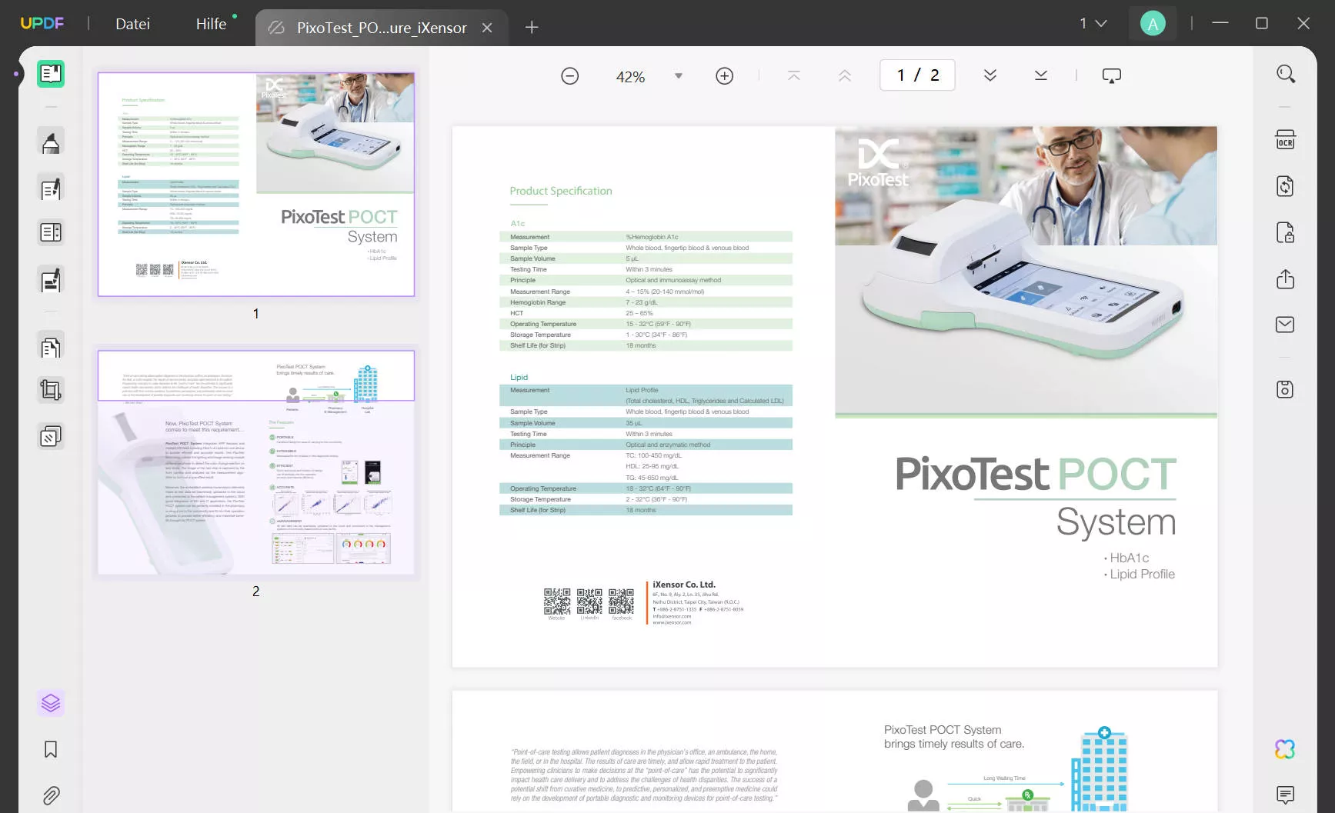Save as other file icon
Screen dimensions: 1335x813
(1286, 389)
